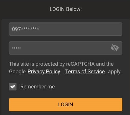Image resolution: width=130 pixels, height=115 pixels.
Task: Place cursor on the masked asterisks in phone field
Action: tap(30, 29)
